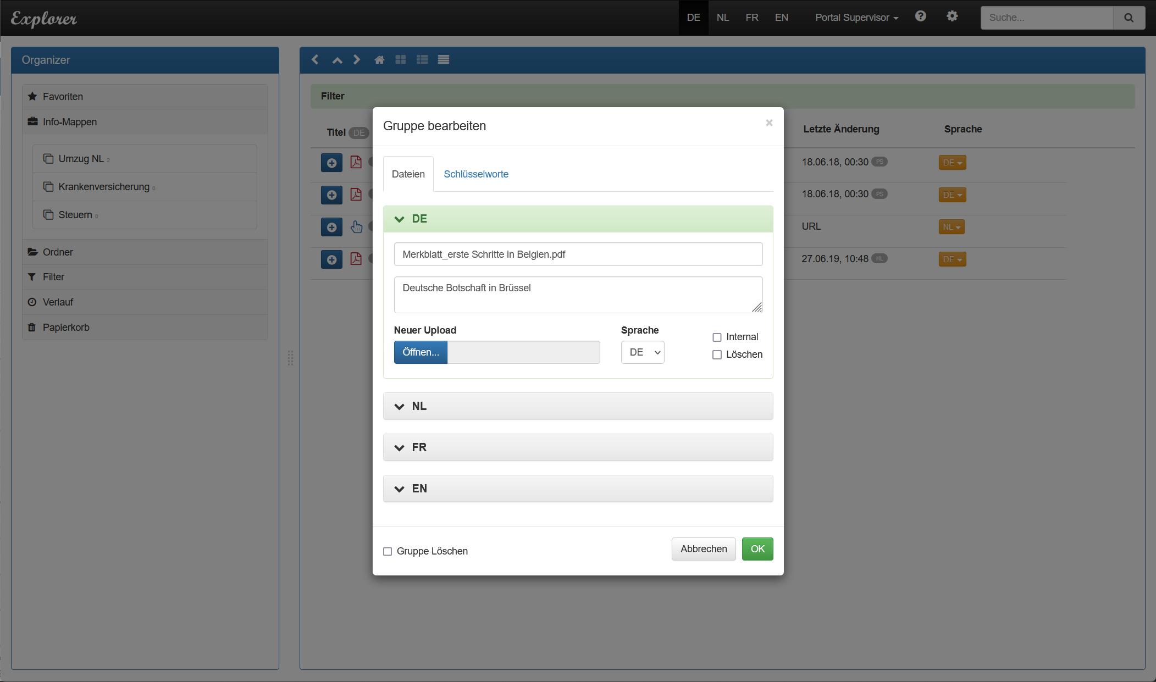Image resolution: width=1156 pixels, height=682 pixels.
Task: Open settings gear icon in header
Action: [x=952, y=16]
